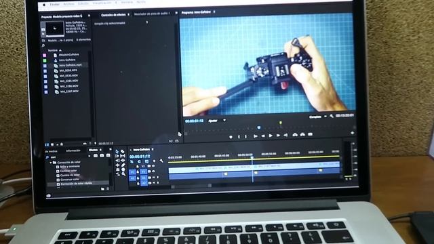Open Mezclador de pista de audio tab
Viewport: 434px width, 244px height.
coord(152,14)
